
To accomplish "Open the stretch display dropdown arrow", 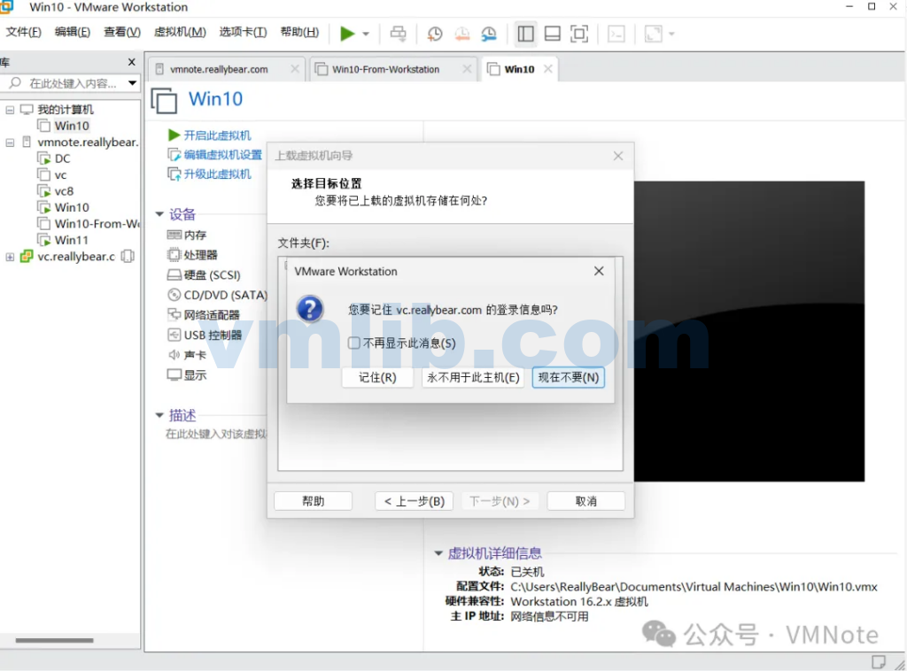I will [x=671, y=35].
